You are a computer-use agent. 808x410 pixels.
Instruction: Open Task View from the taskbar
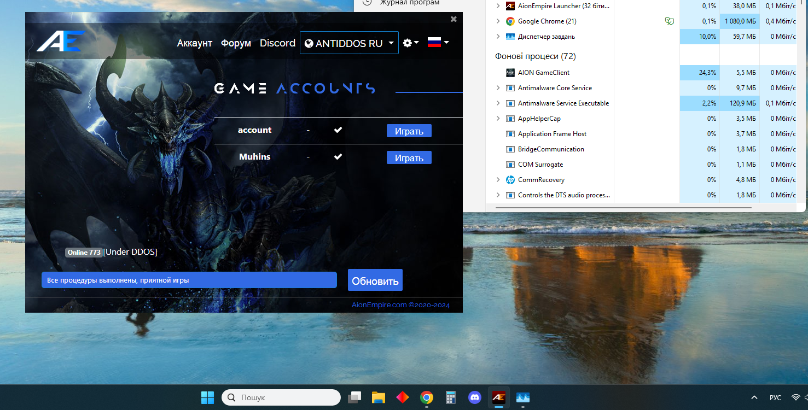pos(354,397)
